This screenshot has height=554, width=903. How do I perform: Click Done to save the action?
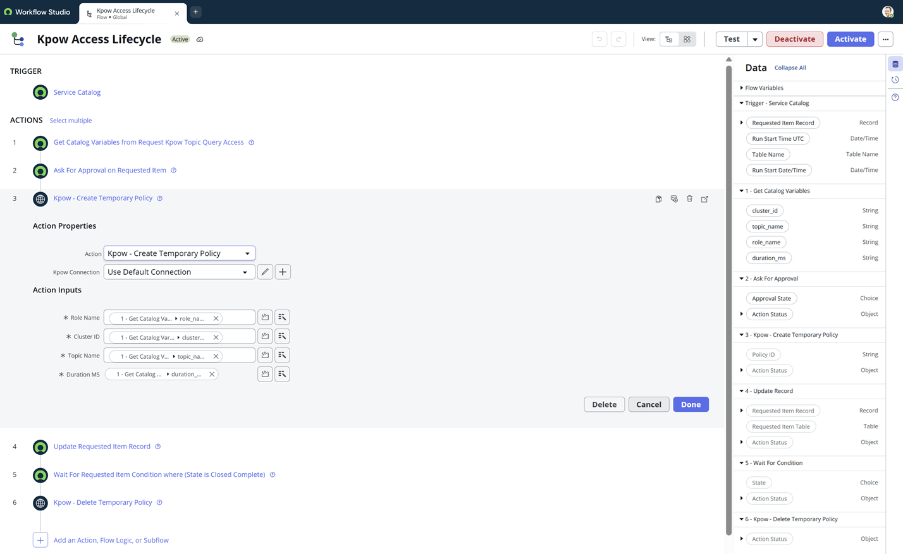(x=691, y=404)
